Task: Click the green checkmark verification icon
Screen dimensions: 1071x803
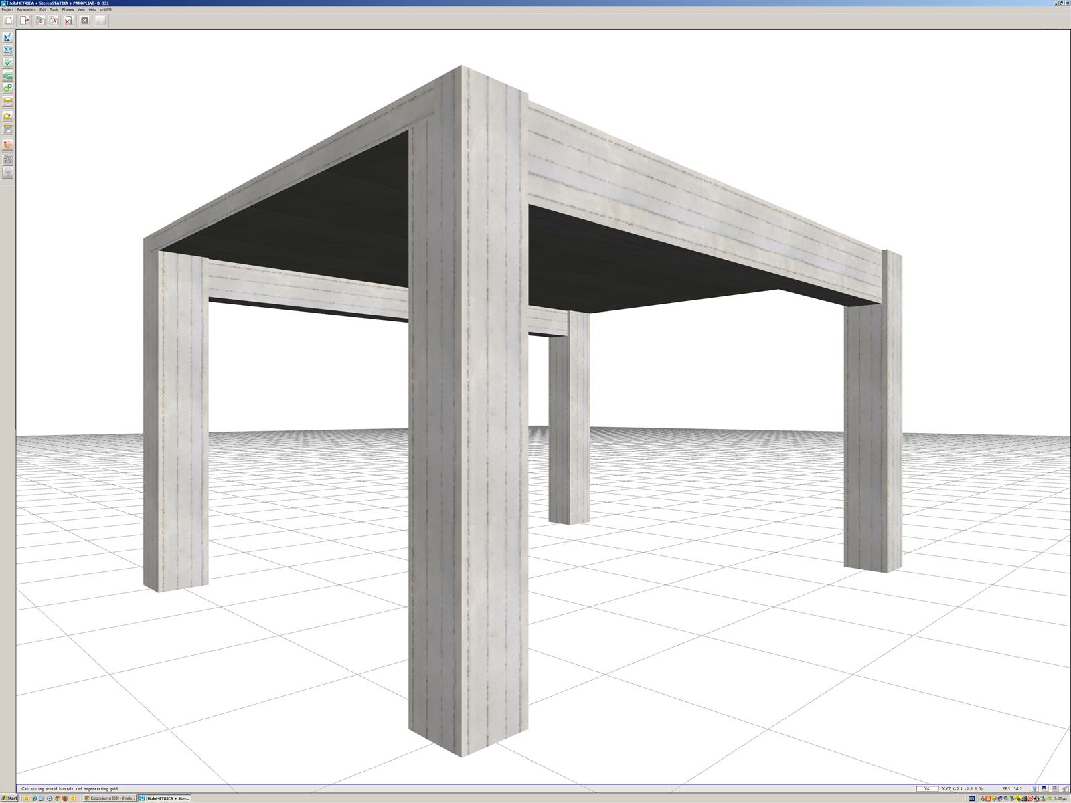Action: [x=8, y=63]
